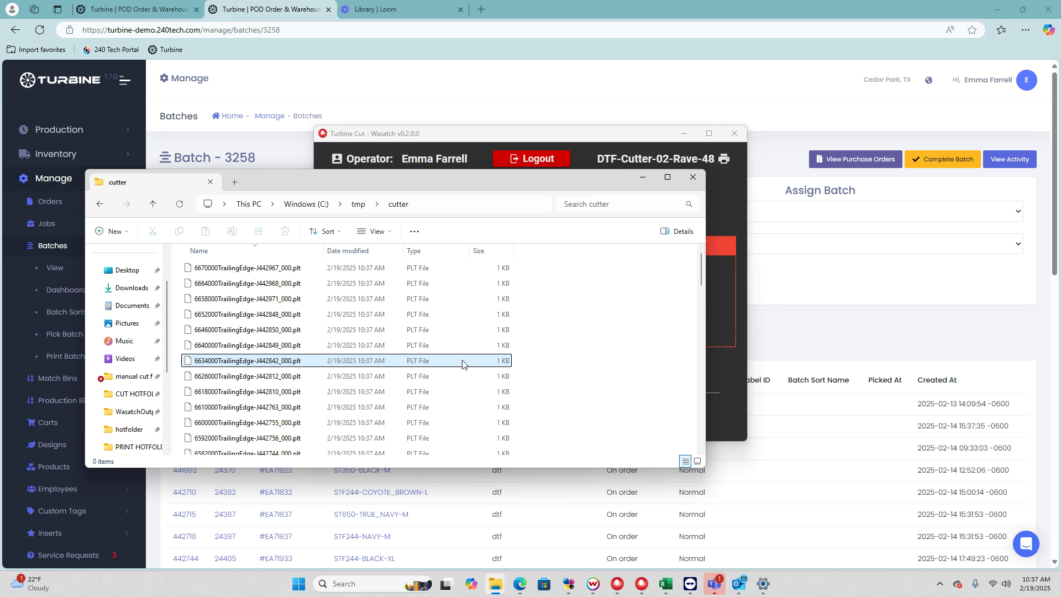Click the Explorer file list vertical scrollbar

701,269
